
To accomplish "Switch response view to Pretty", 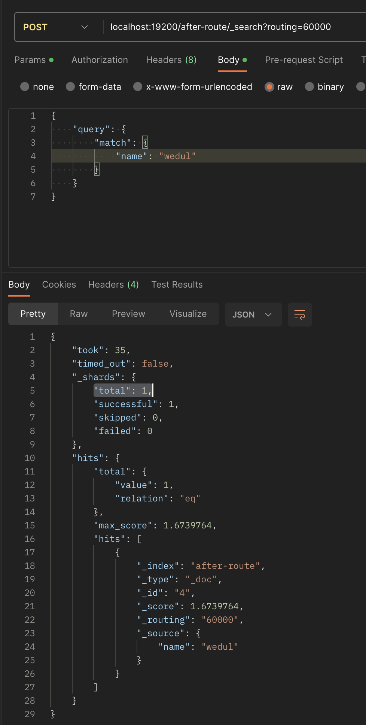I will tap(33, 314).
